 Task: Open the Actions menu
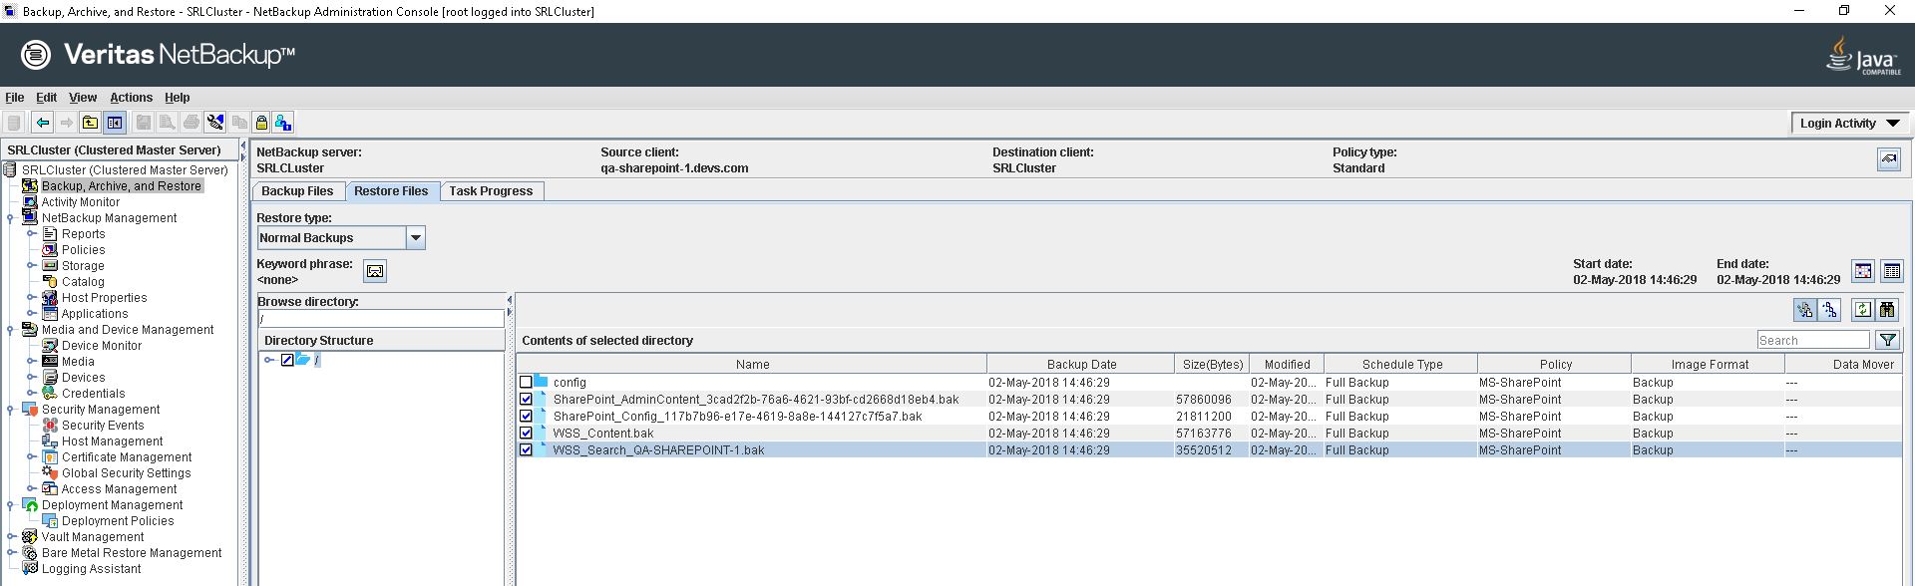[x=131, y=98]
